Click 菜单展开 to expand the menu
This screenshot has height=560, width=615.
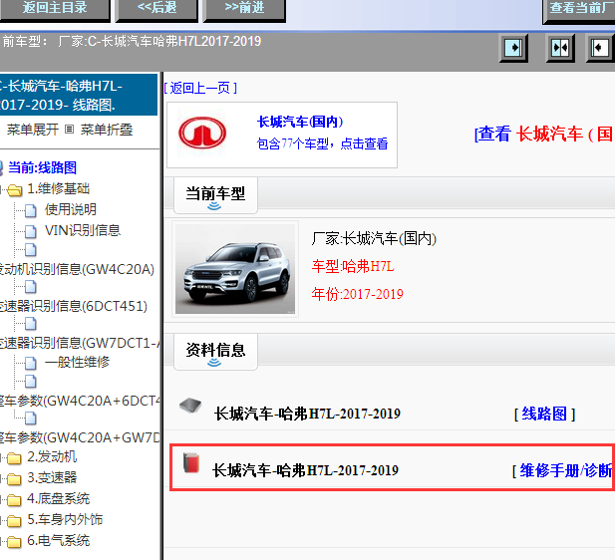click(x=33, y=130)
